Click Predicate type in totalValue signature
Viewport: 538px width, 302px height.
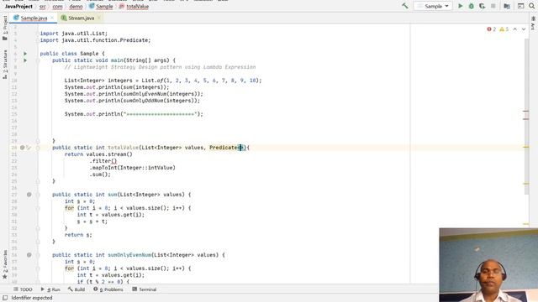(x=224, y=148)
